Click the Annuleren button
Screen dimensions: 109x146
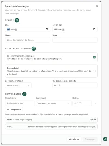74,139
